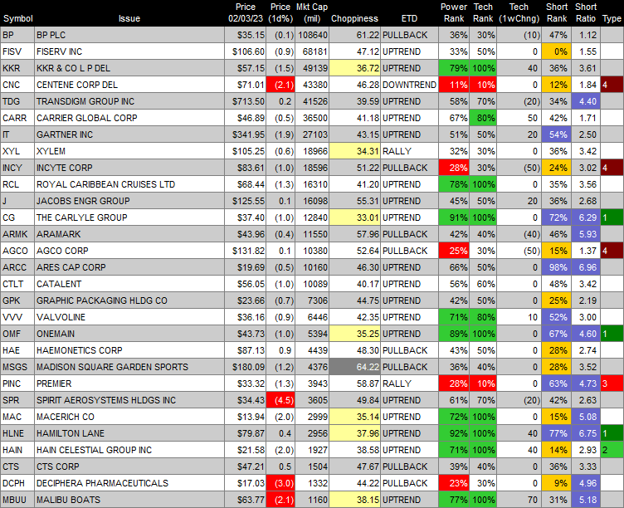
Task: Click the Choppiness column header
Action: 354,19
